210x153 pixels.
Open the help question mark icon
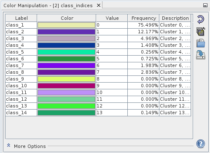click(201, 144)
